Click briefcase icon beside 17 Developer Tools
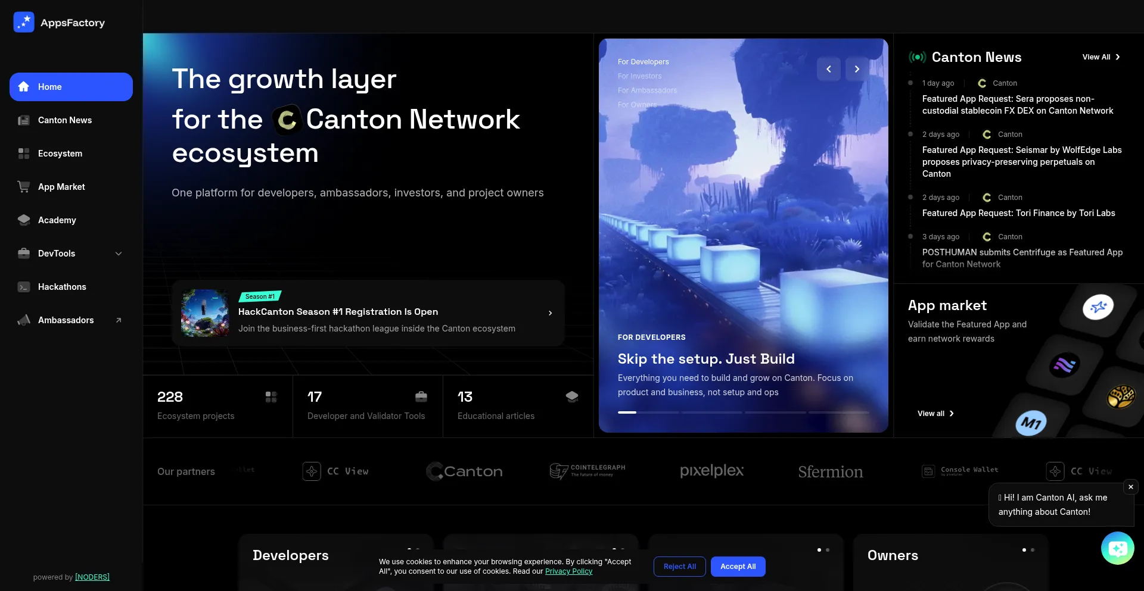Image resolution: width=1144 pixels, height=591 pixels. [421, 397]
